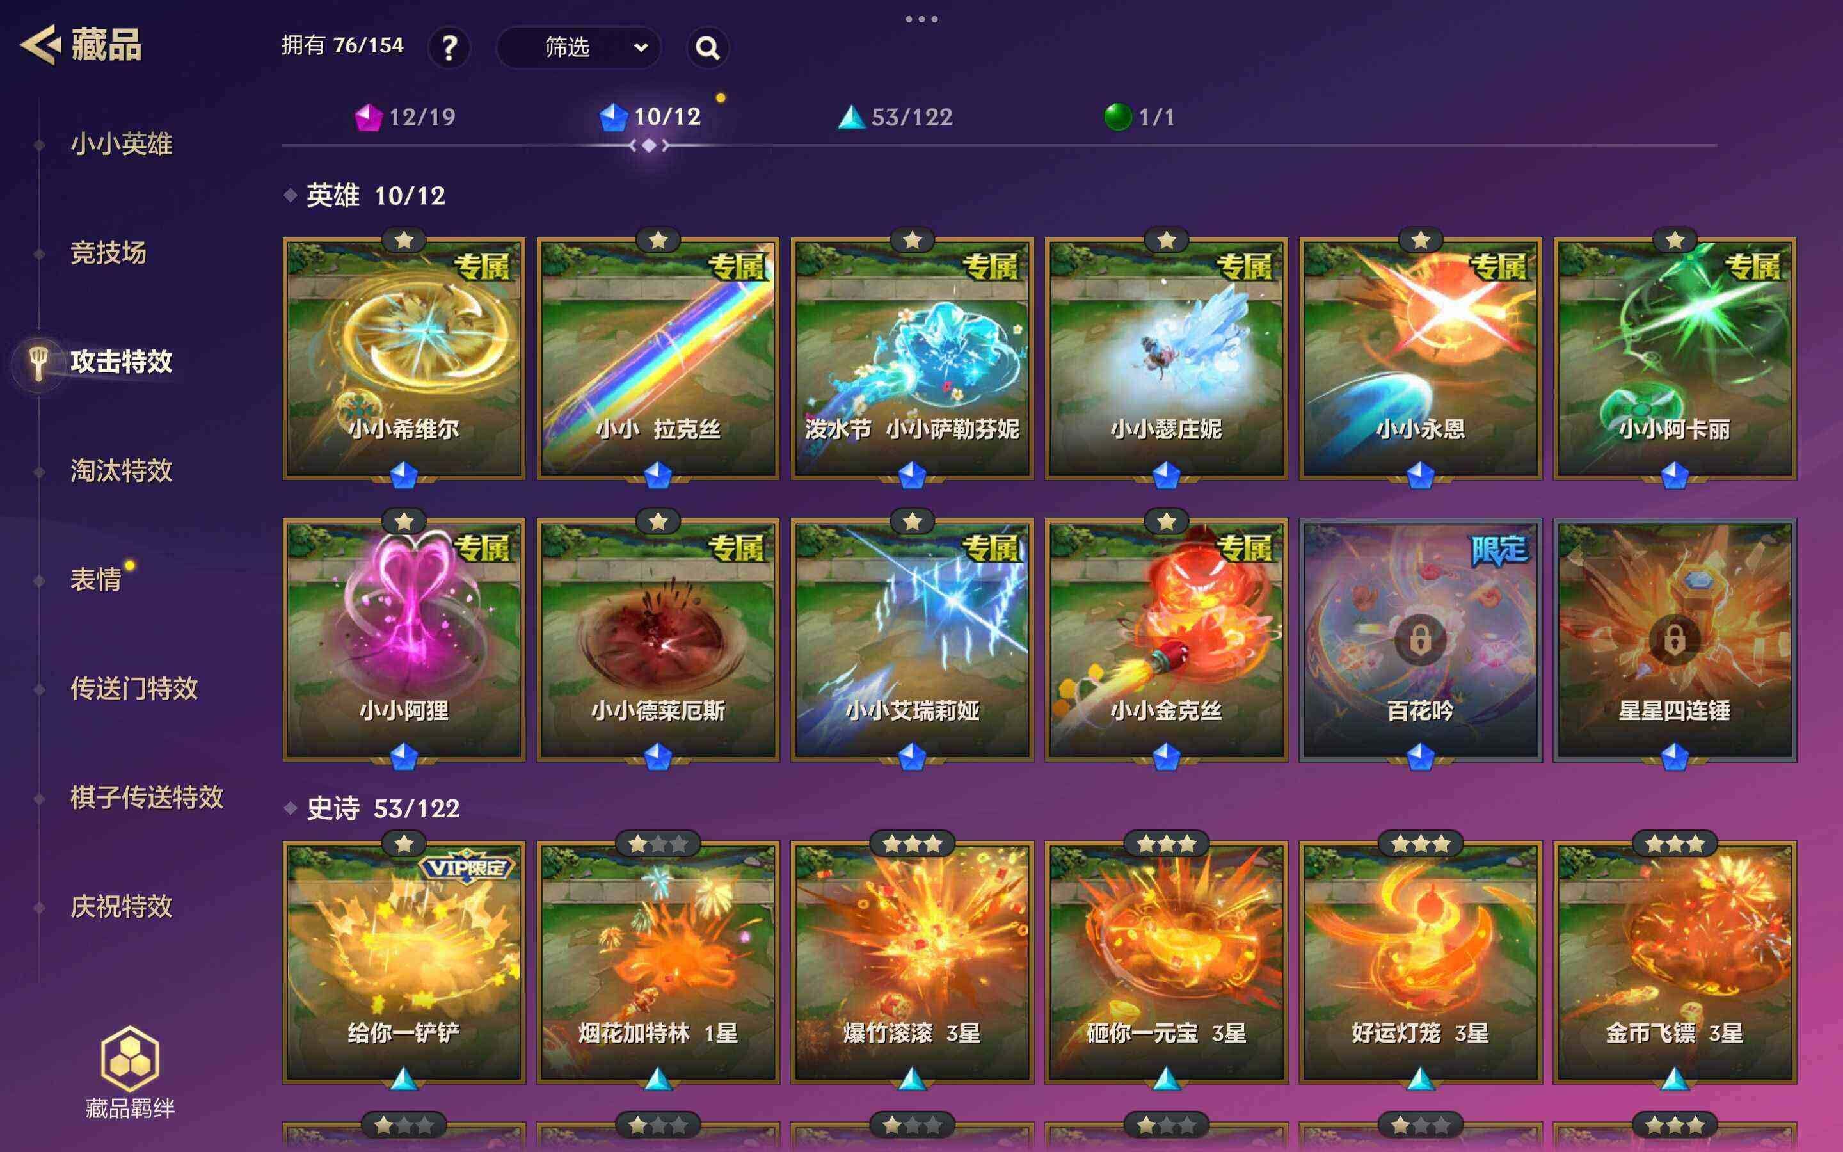Select the pink gem 12/19 rarity tab
This screenshot has height=1152, width=1843.
pyautogui.click(x=405, y=116)
